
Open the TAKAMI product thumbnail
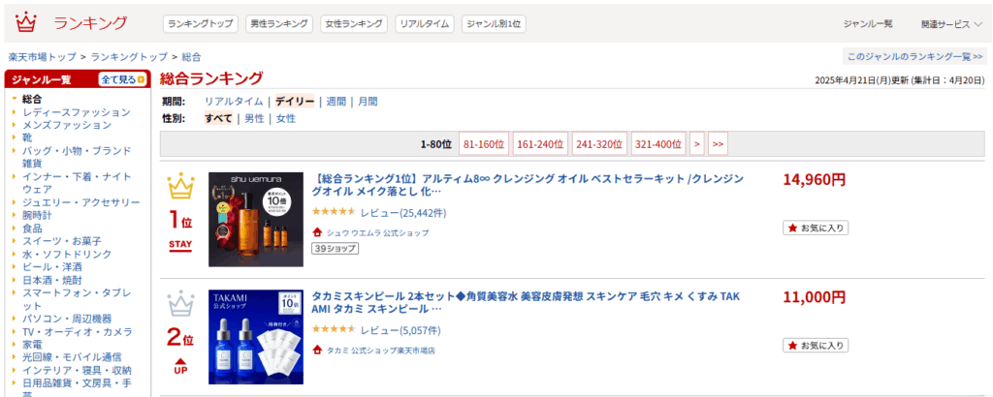pos(256,337)
